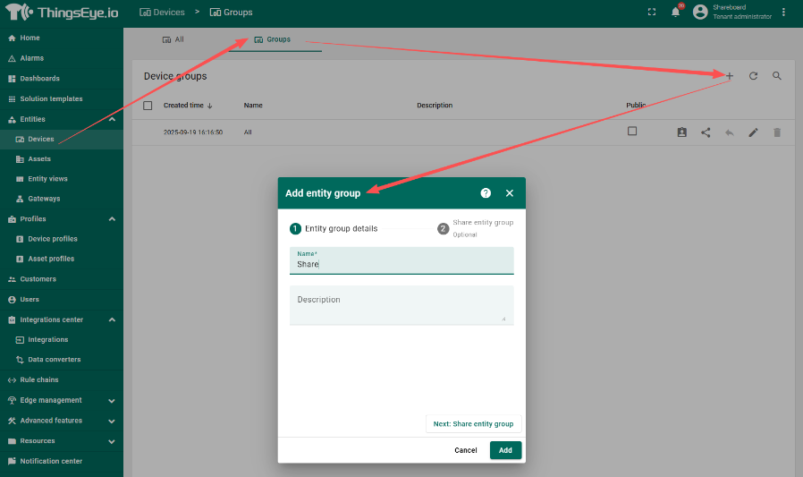Click the share icon for All group

pos(706,132)
